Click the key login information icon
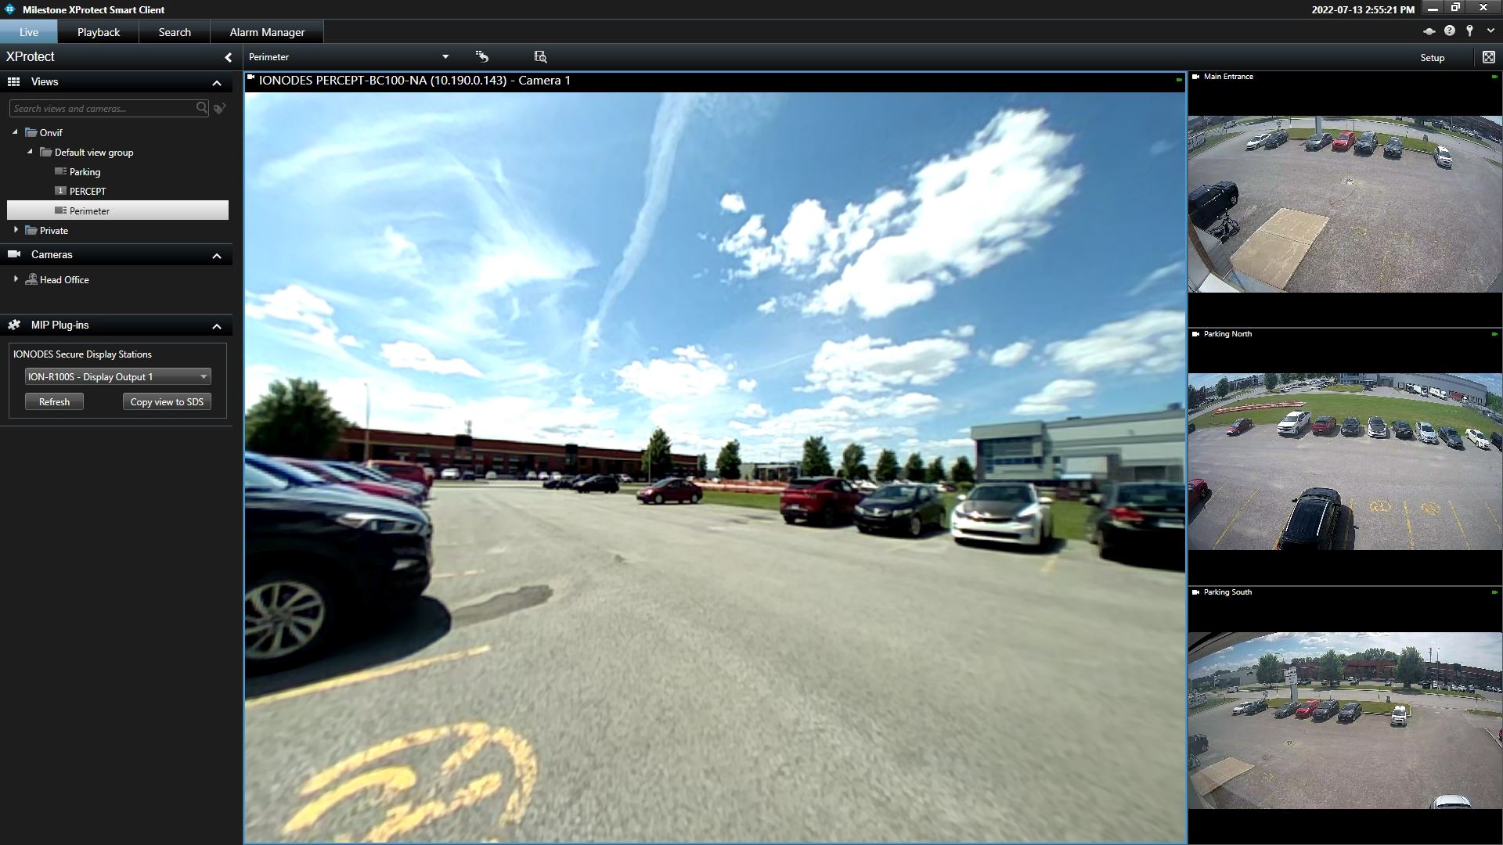Image resolution: width=1503 pixels, height=845 pixels. click(x=1470, y=31)
